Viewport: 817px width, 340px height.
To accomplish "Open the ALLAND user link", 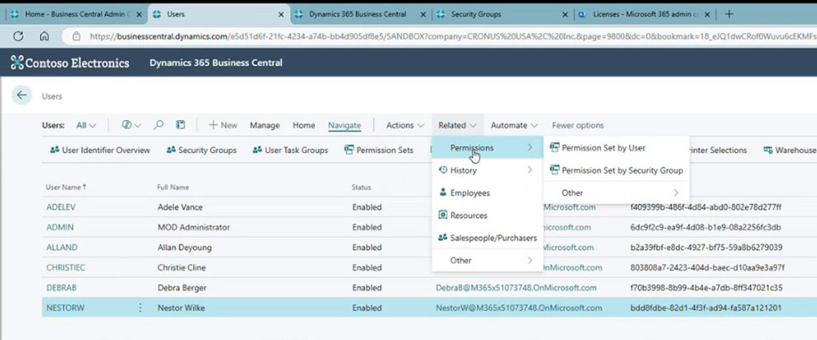I will tap(61, 248).
